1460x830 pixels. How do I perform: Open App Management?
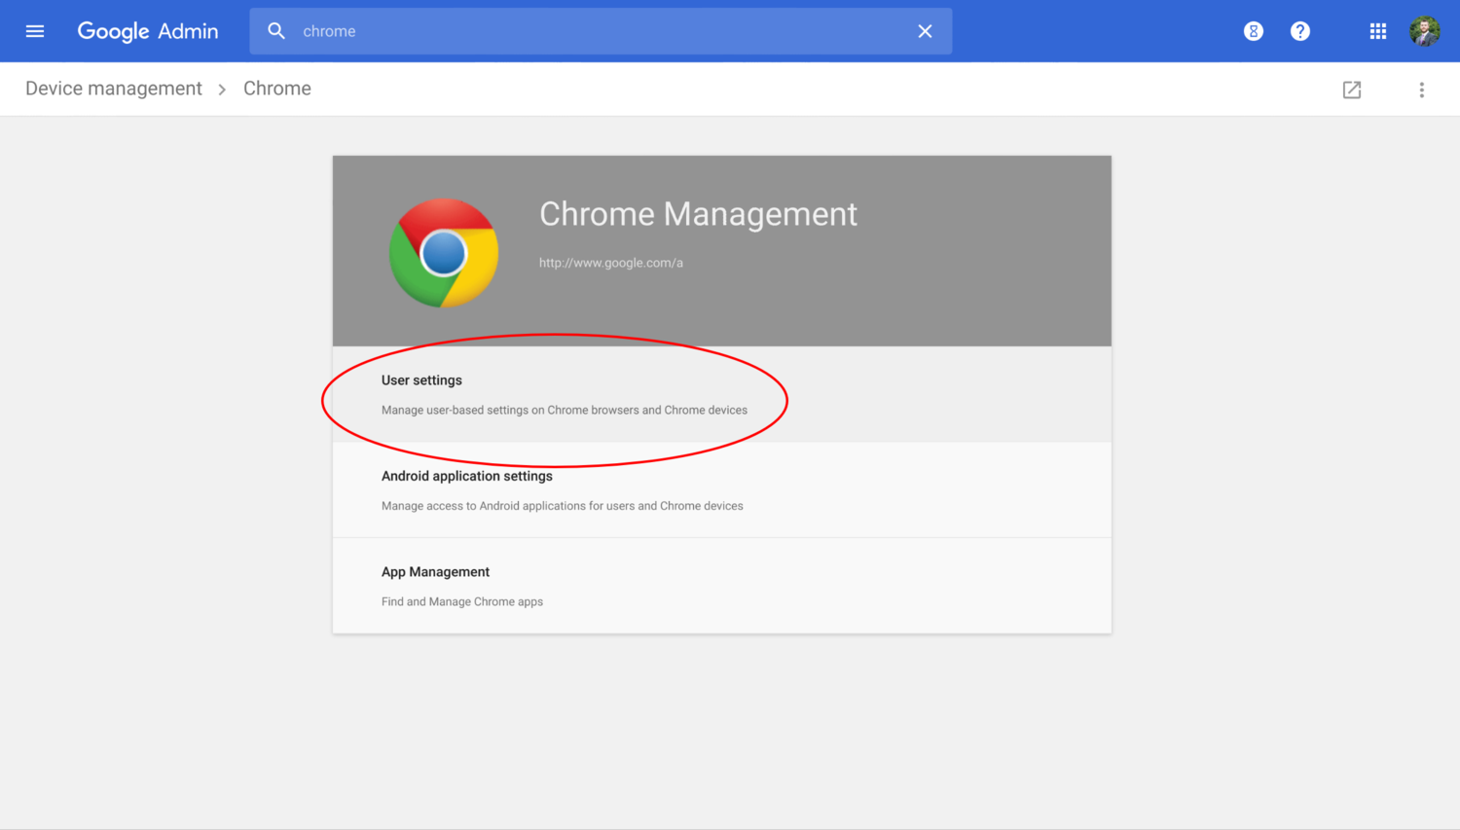[x=722, y=586]
